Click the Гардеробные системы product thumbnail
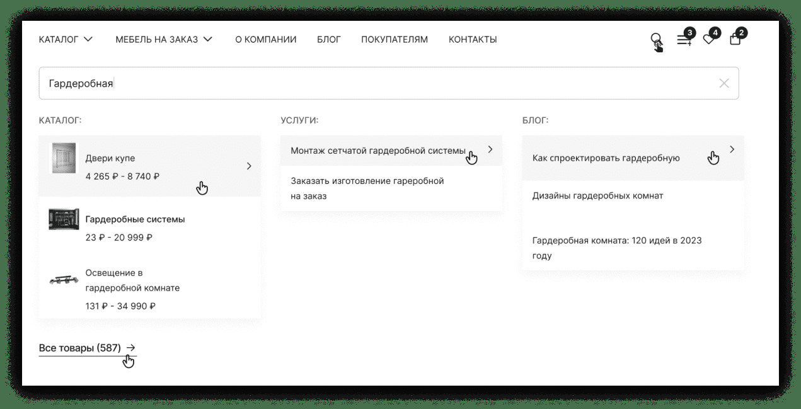Image resolution: width=801 pixels, height=409 pixels. [64, 219]
